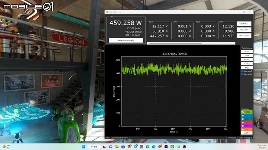Image resolution: width=268 pixels, height=150 pixels.
Task: Enable the 12V3 plot data checkbox
Action: 243,123
